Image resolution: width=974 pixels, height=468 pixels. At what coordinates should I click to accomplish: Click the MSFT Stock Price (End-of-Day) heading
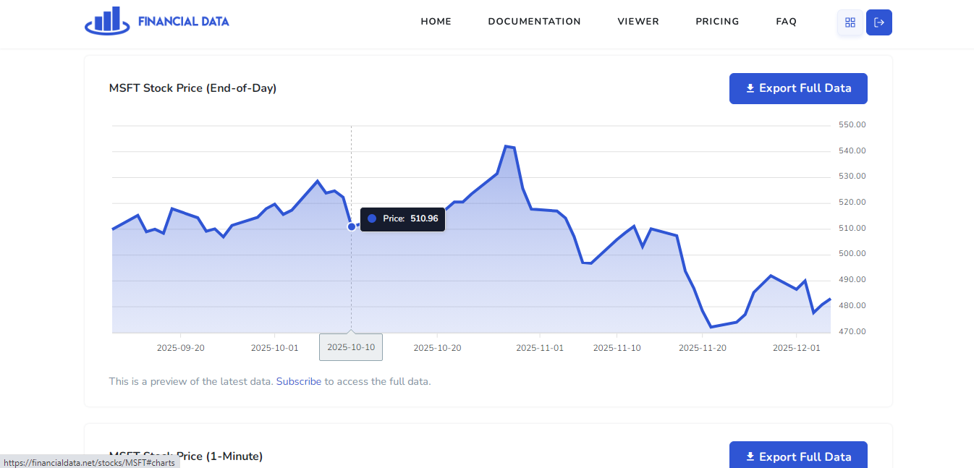coord(192,88)
